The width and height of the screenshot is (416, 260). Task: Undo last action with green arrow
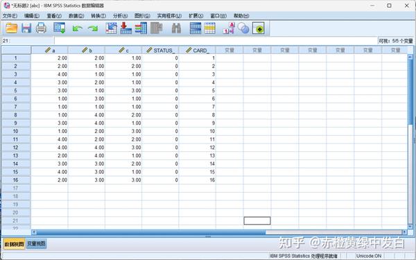point(77,28)
